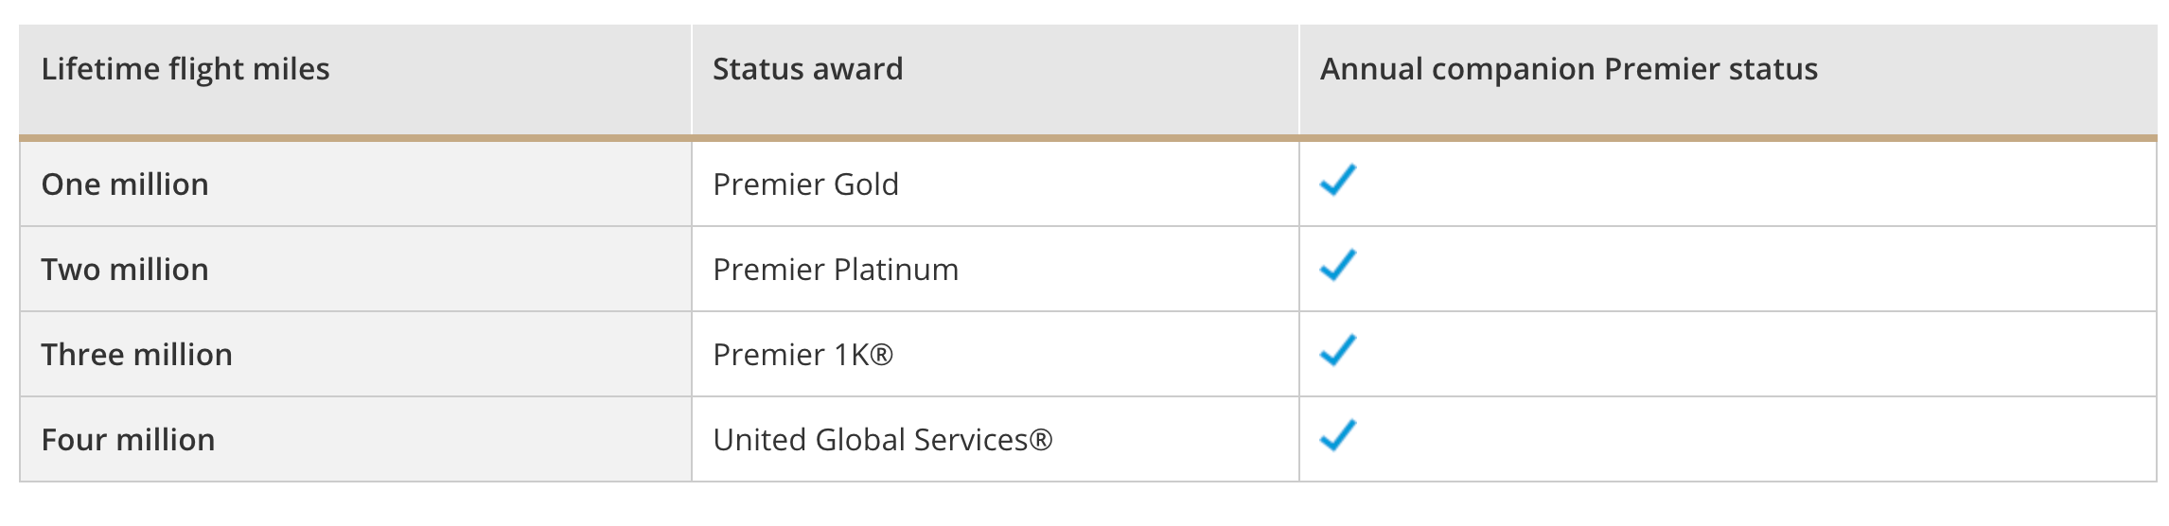
Task: Select the Annual companion Premier status header
Action: pos(1568,69)
